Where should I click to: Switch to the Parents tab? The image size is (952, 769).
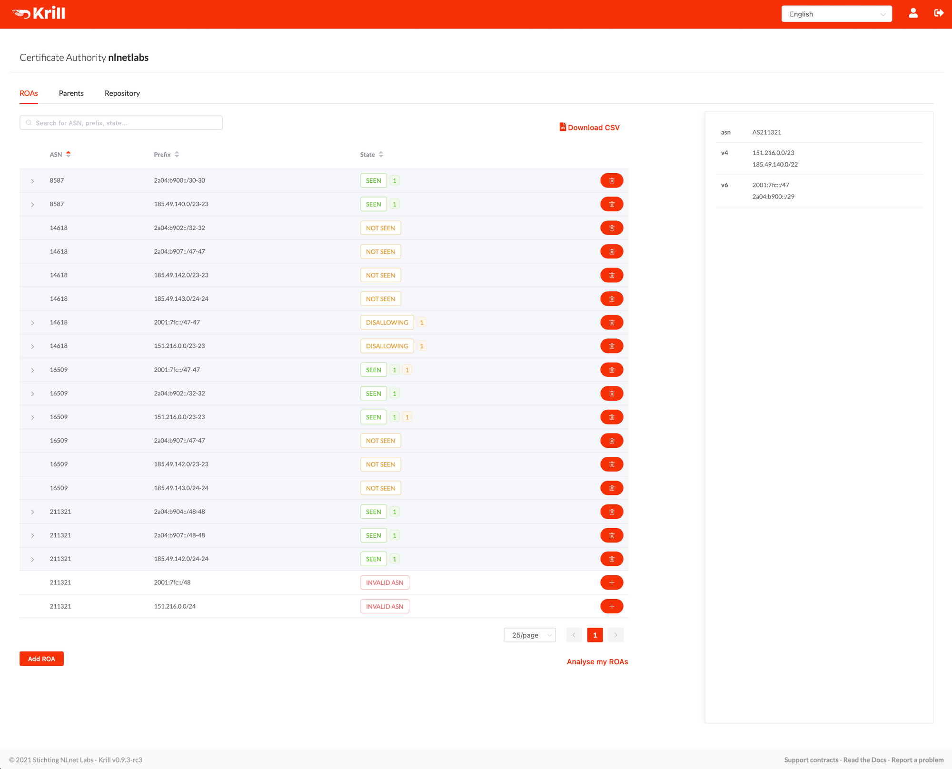coord(71,93)
